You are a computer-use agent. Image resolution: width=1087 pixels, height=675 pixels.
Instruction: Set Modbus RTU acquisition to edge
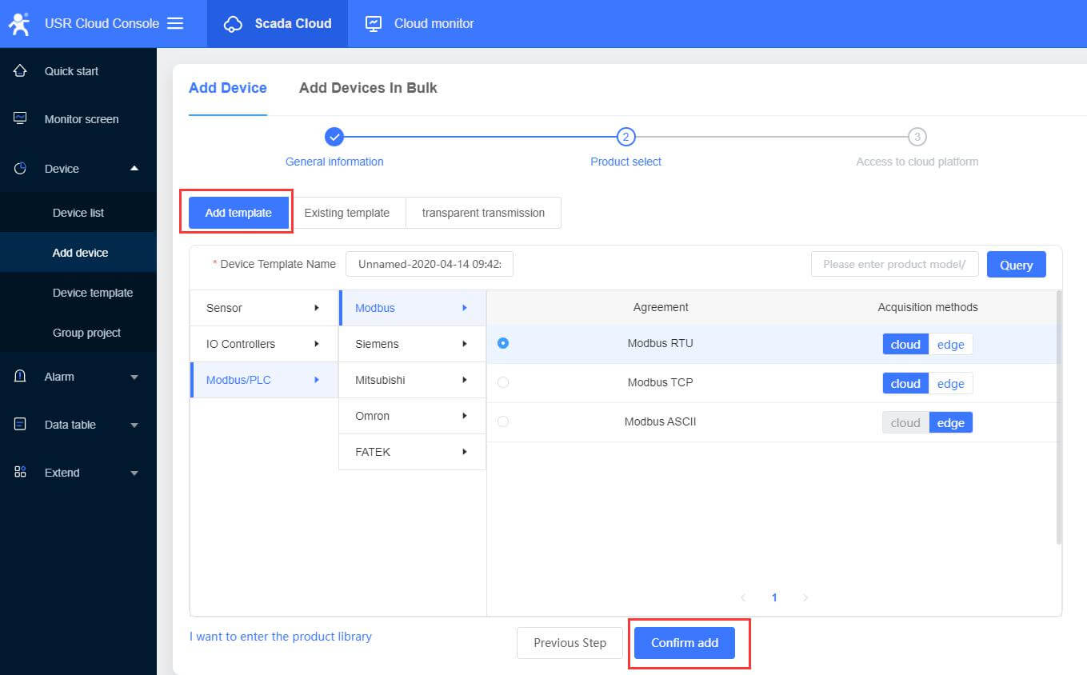click(x=951, y=344)
